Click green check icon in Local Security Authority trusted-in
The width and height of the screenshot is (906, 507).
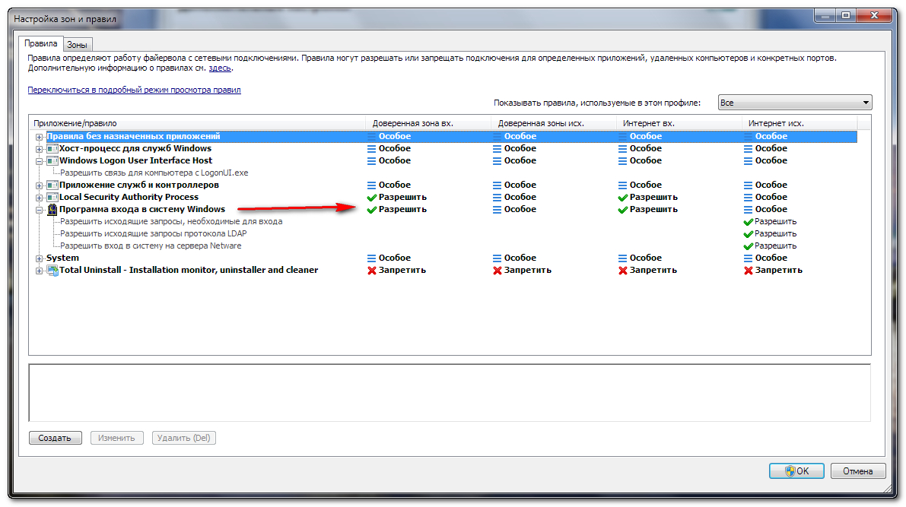(x=371, y=198)
